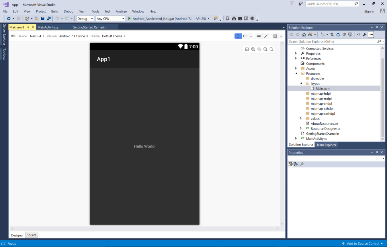The height and width of the screenshot is (247, 387).
Task: Click the zoom in magnifier on designer
Action: click(x=265, y=49)
